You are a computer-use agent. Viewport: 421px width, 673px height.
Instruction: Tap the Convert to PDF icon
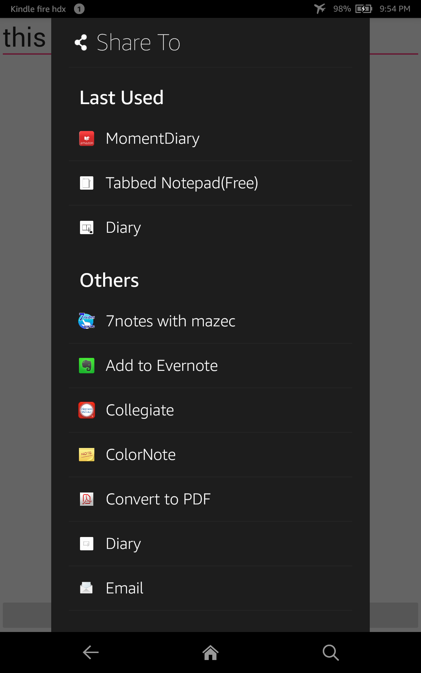pyautogui.click(x=86, y=499)
